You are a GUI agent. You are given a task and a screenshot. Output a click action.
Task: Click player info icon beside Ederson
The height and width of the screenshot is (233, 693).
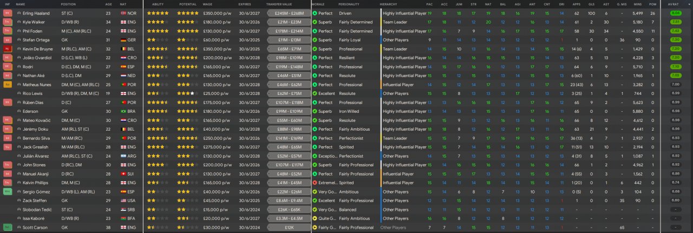coord(19,111)
